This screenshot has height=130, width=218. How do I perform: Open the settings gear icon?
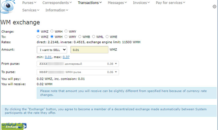pyautogui.click(x=214, y=7)
